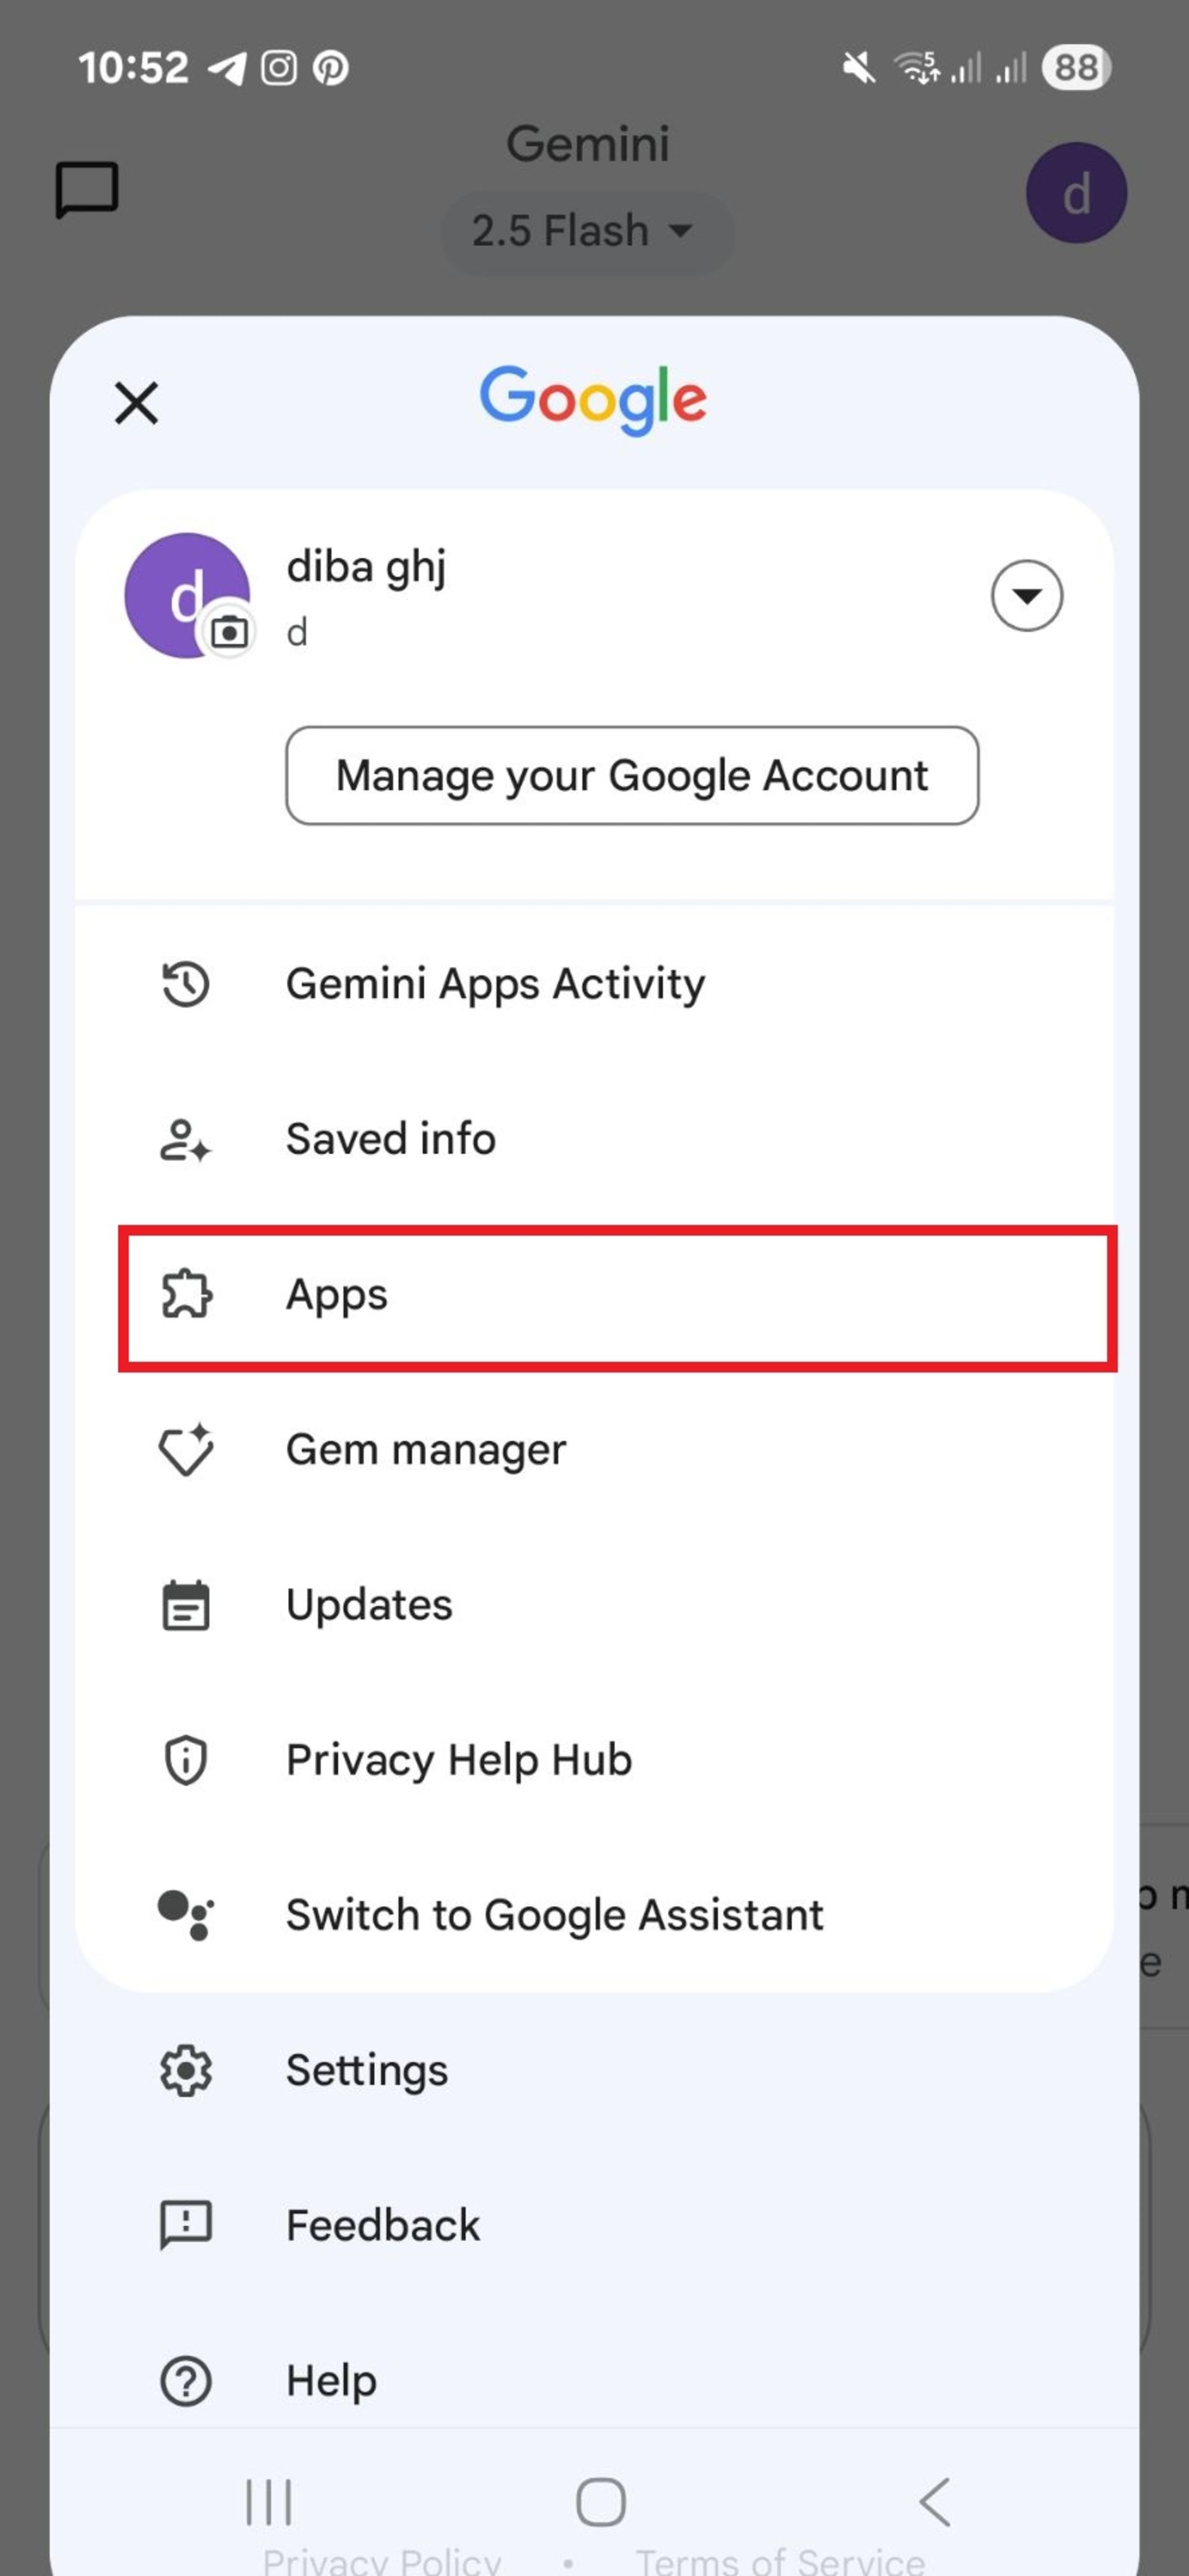Open the Updates calendar icon

185,1605
